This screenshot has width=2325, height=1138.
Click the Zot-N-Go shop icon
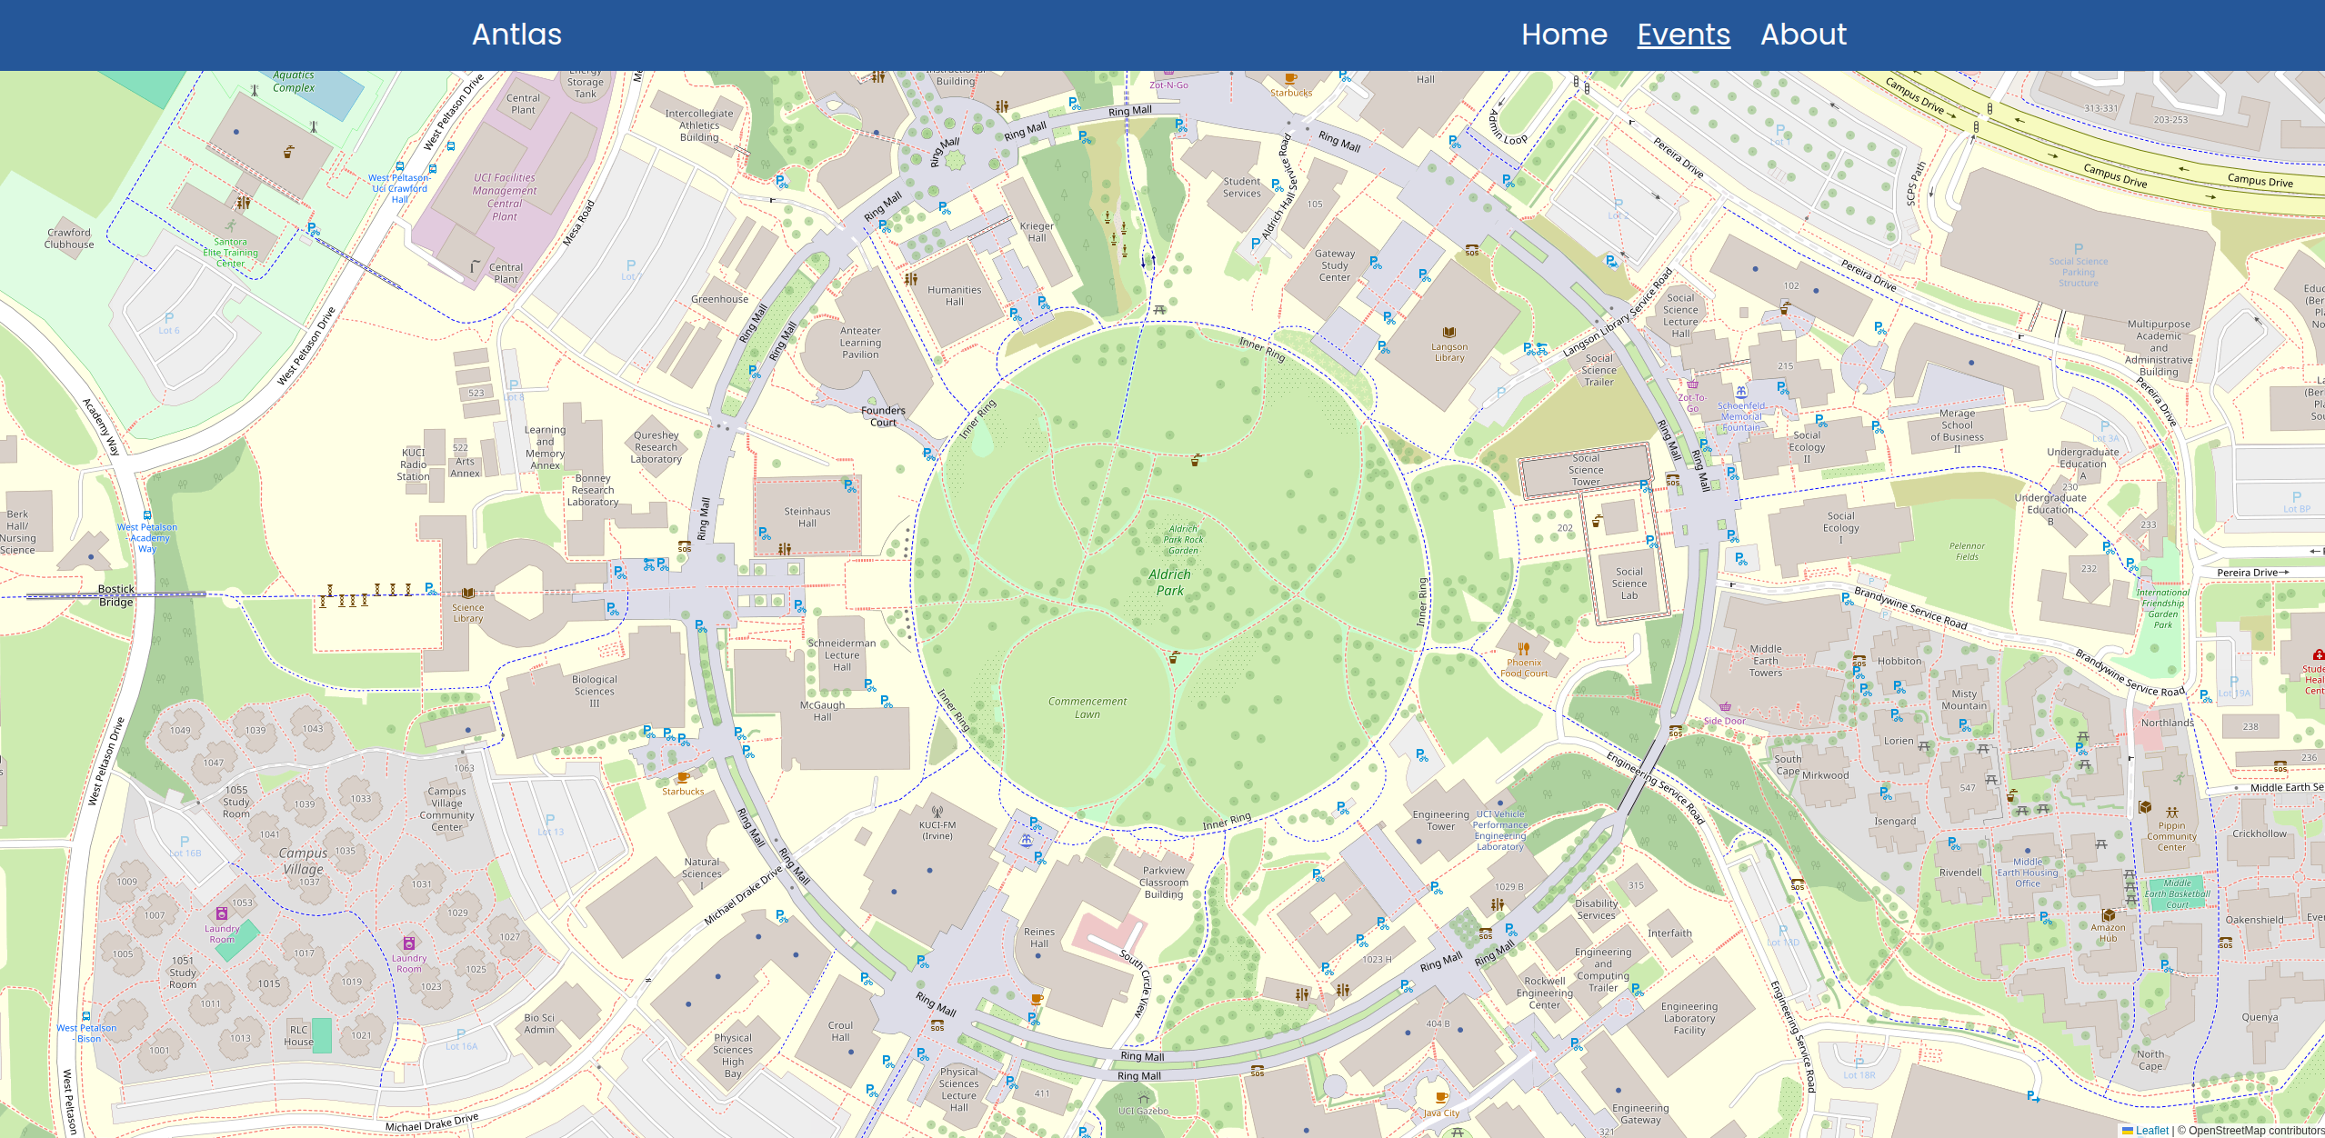tap(1168, 73)
